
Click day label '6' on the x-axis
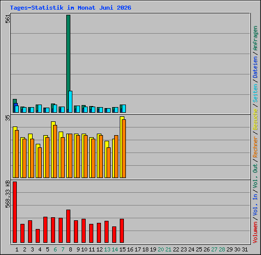tap(55, 249)
